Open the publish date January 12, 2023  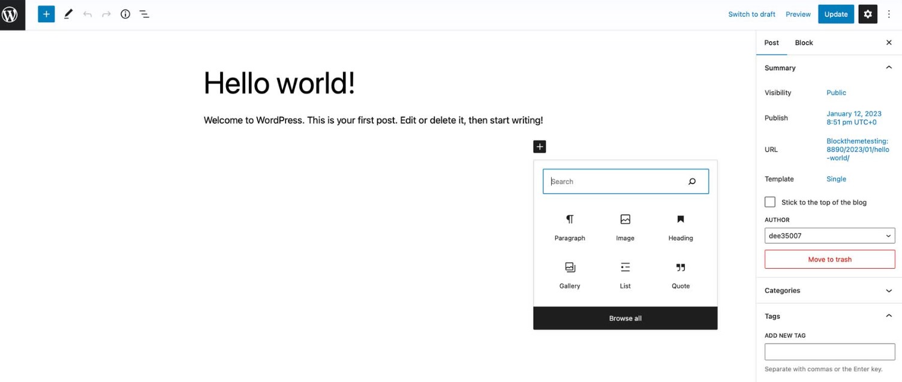tap(854, 118)
